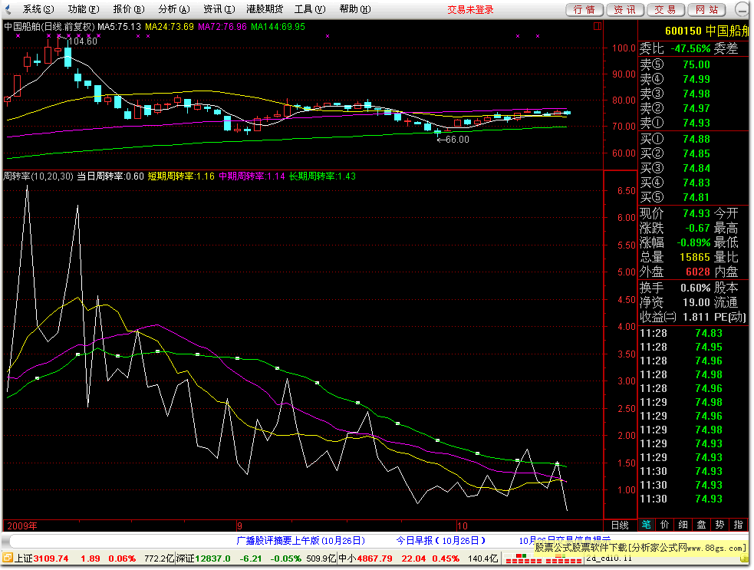Click the MA72:76.96 indicator label
This screenshot has height=570, width=754.
(222, 26)
